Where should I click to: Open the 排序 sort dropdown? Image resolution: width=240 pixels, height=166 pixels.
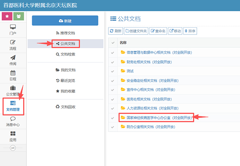click(190, 31)
